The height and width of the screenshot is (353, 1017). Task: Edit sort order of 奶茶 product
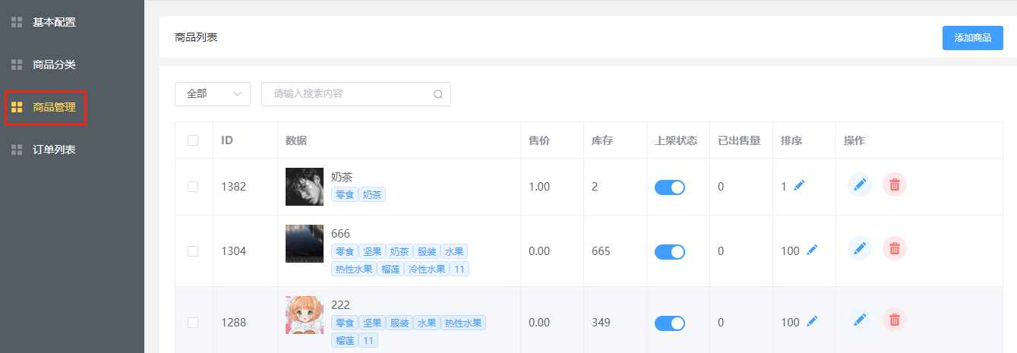click(799, 186)
